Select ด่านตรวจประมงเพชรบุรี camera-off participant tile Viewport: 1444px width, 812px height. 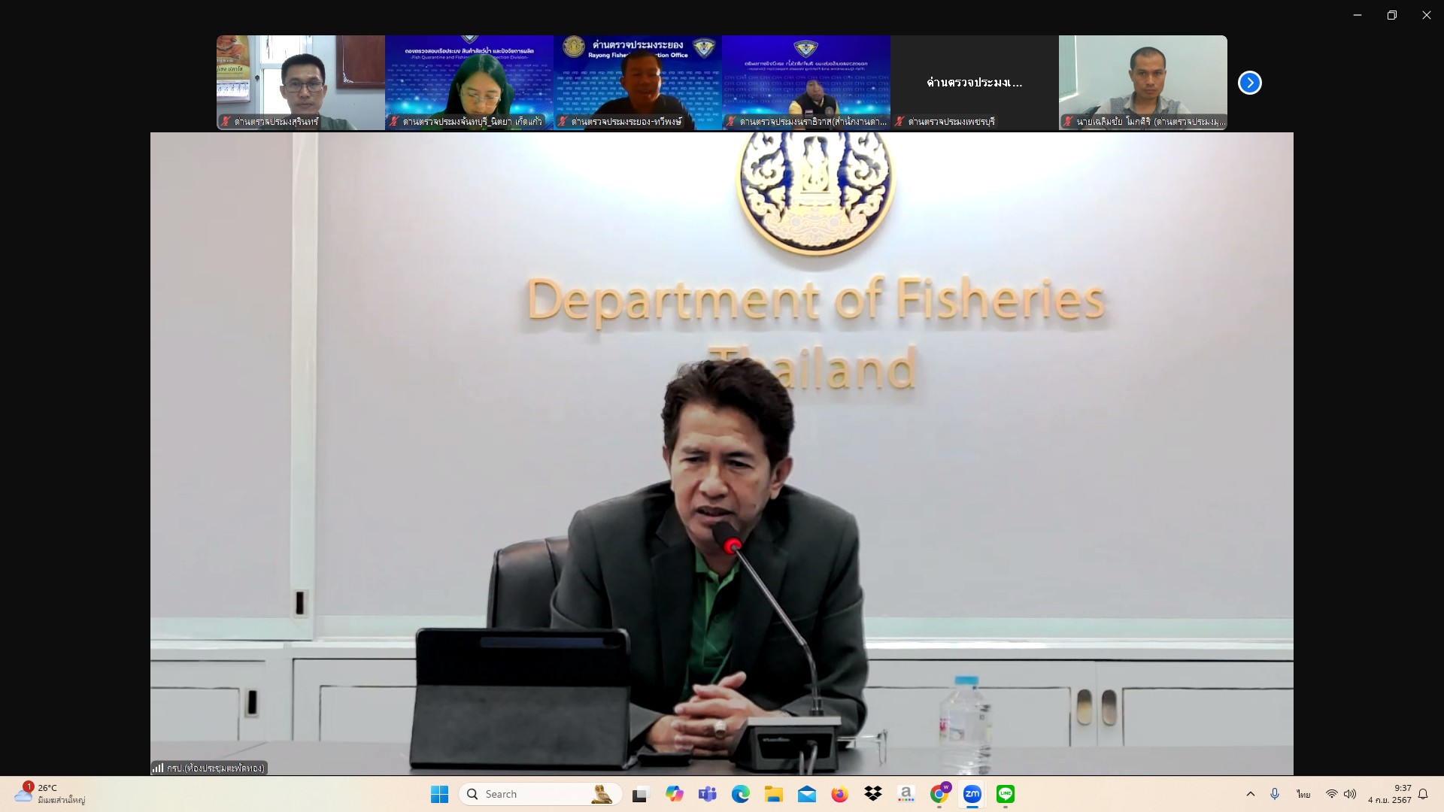click(x=975, y=83)
